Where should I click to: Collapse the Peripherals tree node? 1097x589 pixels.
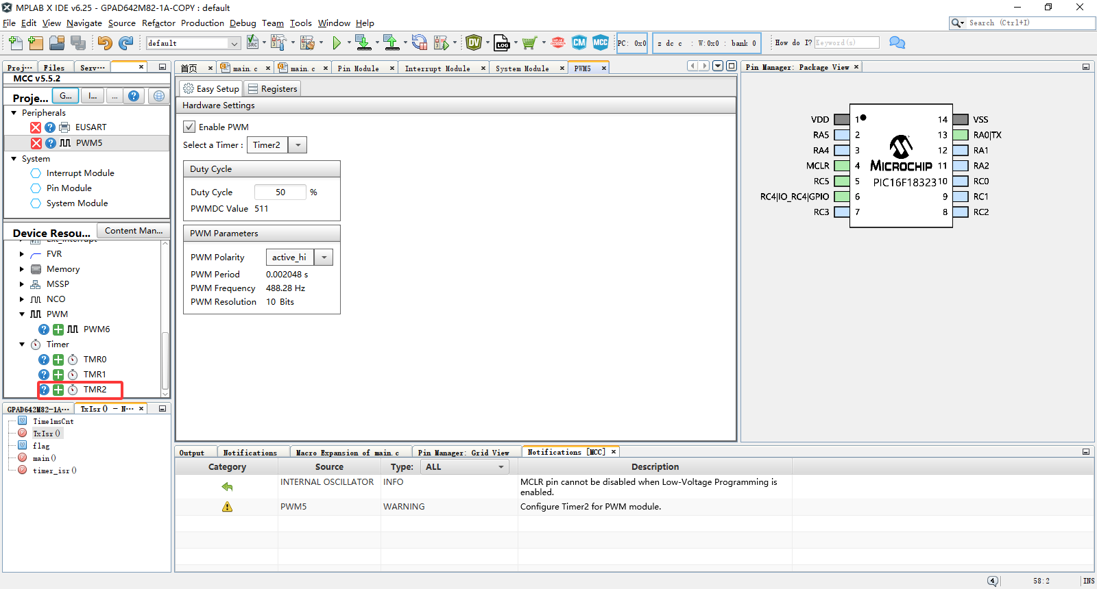click(x=14, y=112)
